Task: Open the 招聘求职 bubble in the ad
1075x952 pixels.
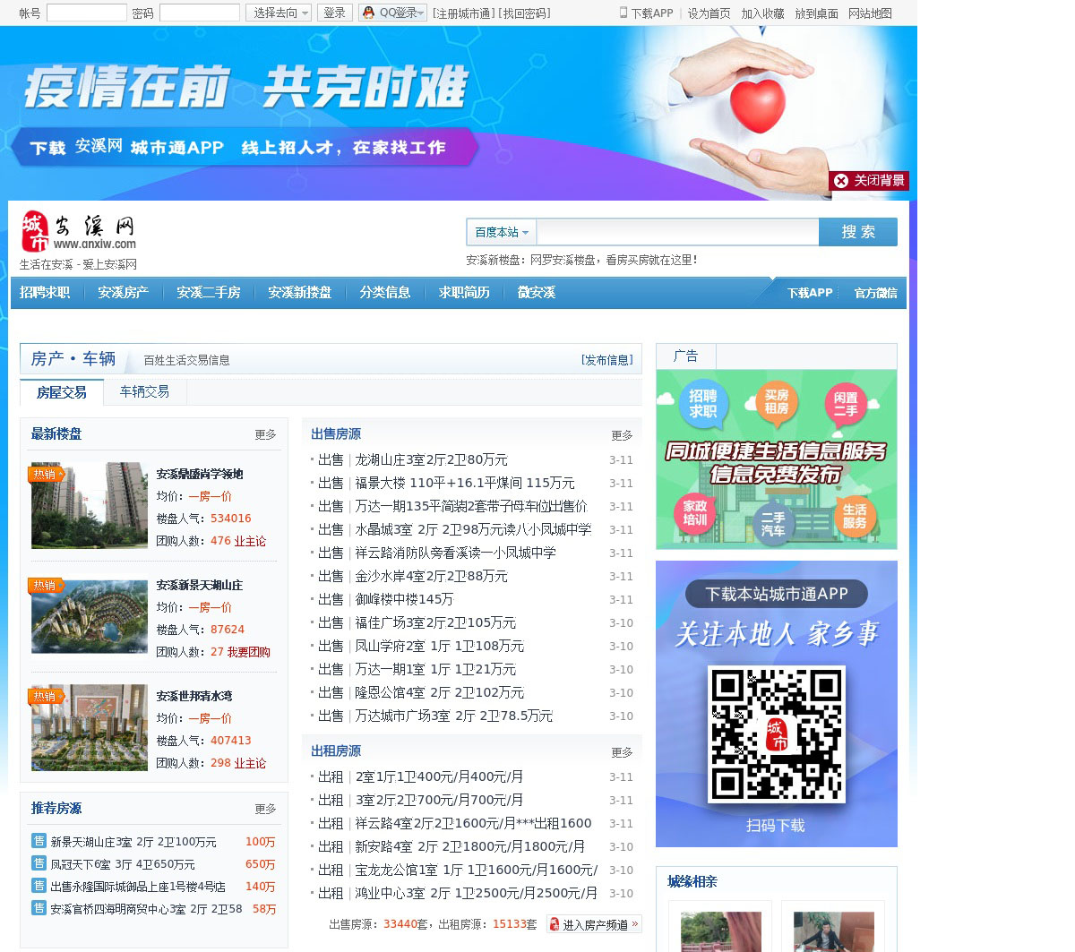Action: [703, 404]
